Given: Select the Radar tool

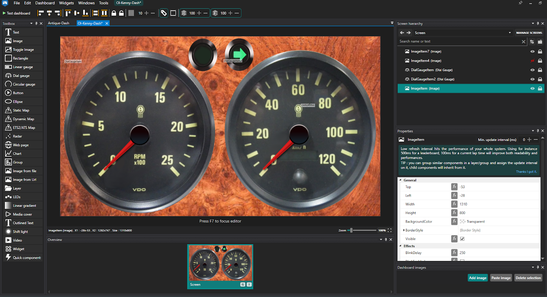Looking at the screenshot, I should point(23,136).
